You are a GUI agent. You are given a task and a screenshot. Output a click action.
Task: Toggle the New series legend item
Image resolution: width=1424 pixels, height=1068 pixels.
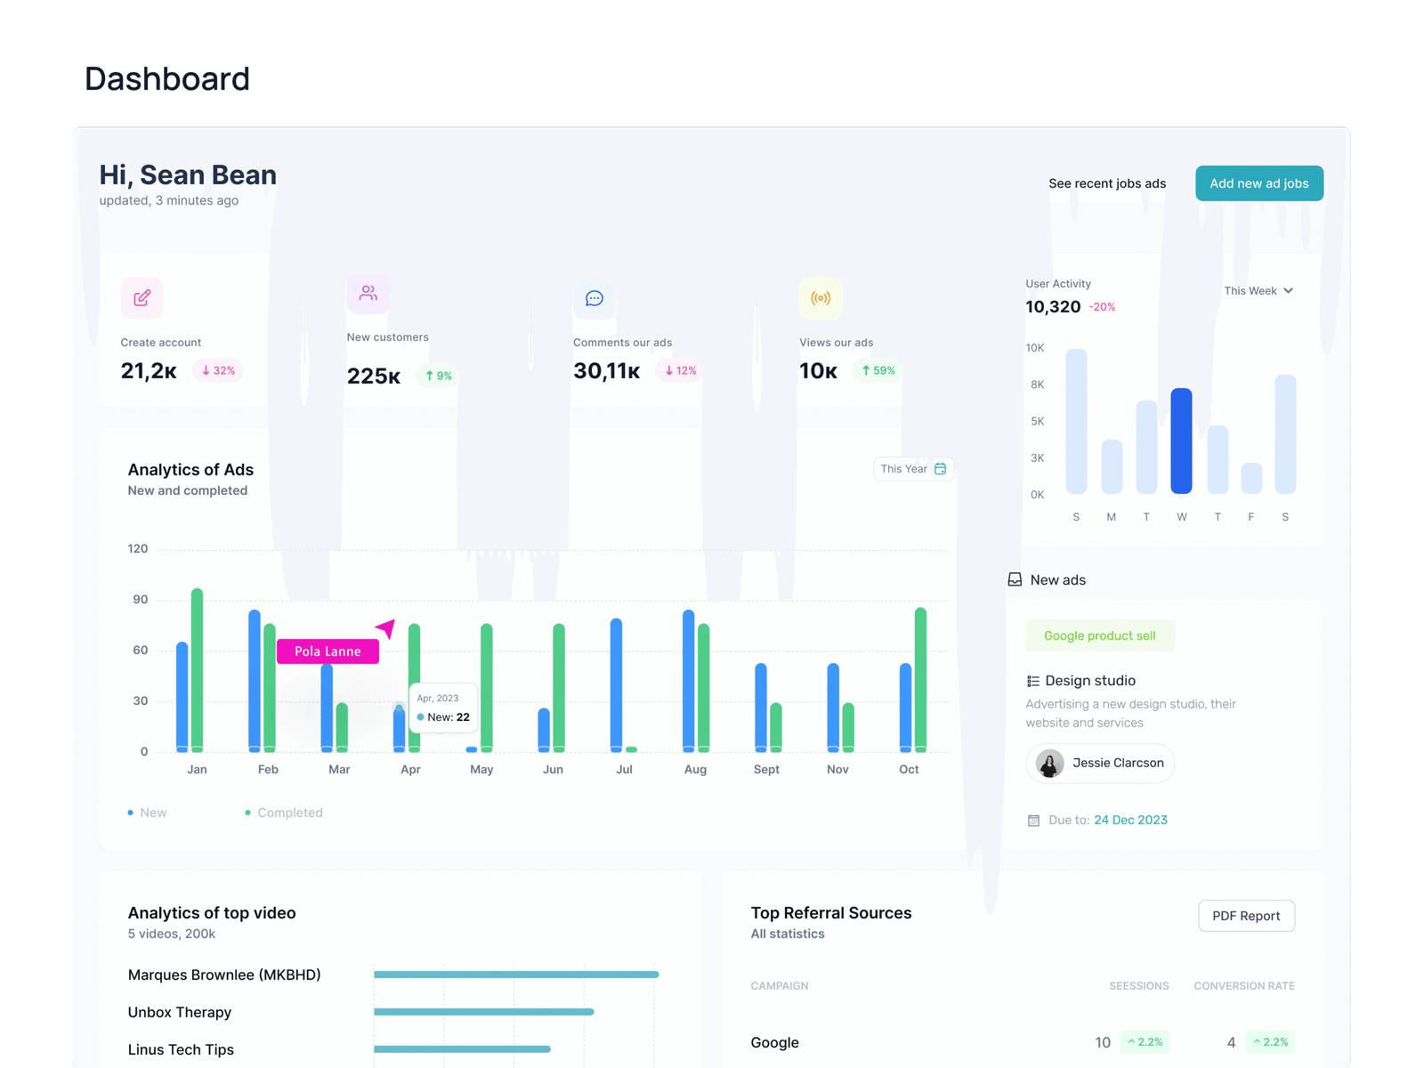148,813
